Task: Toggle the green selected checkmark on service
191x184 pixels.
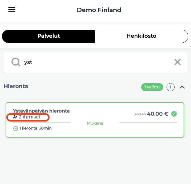Action: click(x=174, y=114)
